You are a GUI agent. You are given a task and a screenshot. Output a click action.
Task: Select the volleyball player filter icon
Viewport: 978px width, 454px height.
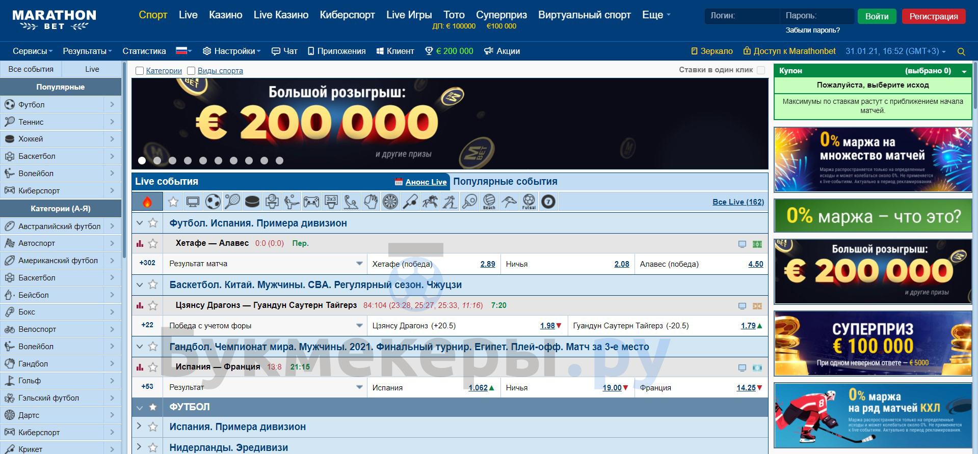click(292, 202)
